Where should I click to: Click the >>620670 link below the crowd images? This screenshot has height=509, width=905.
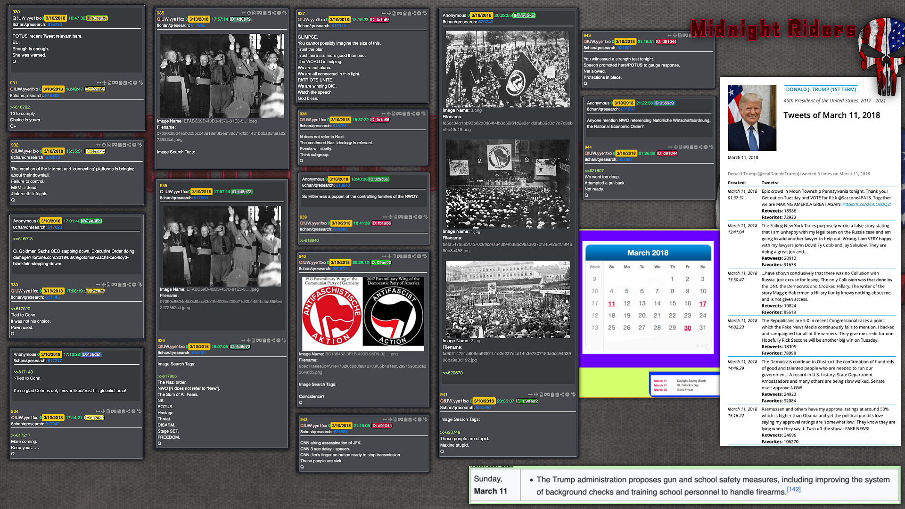pos(452,373)
